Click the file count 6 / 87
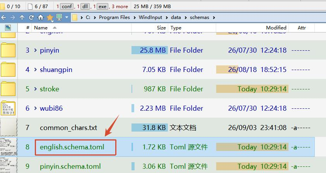 41,7
